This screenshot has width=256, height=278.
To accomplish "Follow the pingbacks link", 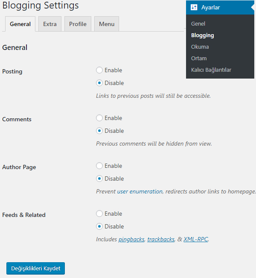I will [x=131, y=239].
